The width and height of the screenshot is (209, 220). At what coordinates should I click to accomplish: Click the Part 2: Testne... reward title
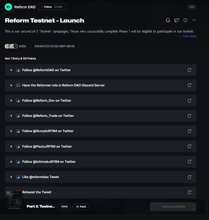(41, 206)
